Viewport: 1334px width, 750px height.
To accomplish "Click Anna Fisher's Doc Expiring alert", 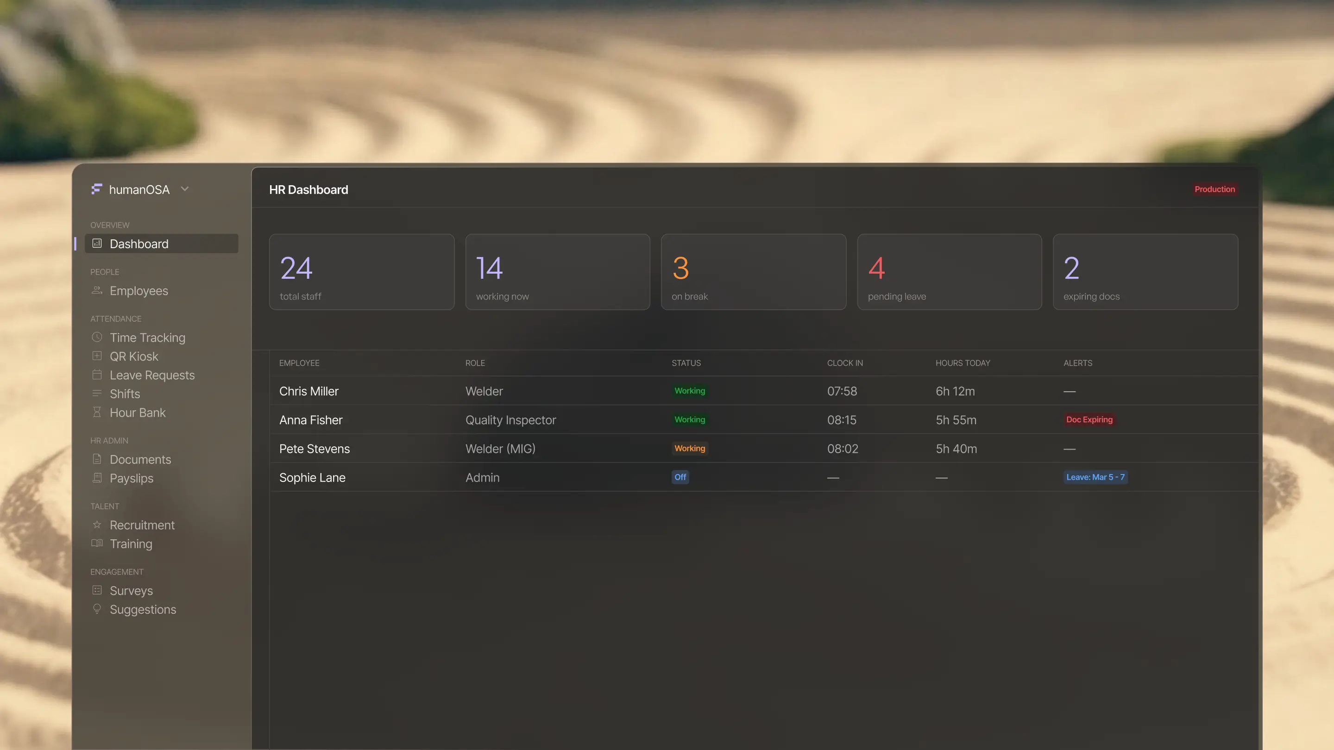I will point(1089,420).
